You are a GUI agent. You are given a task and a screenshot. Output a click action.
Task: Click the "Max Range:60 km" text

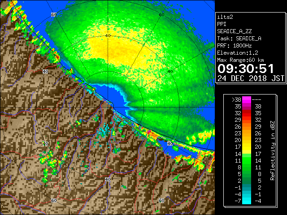(x=241, y=60)
